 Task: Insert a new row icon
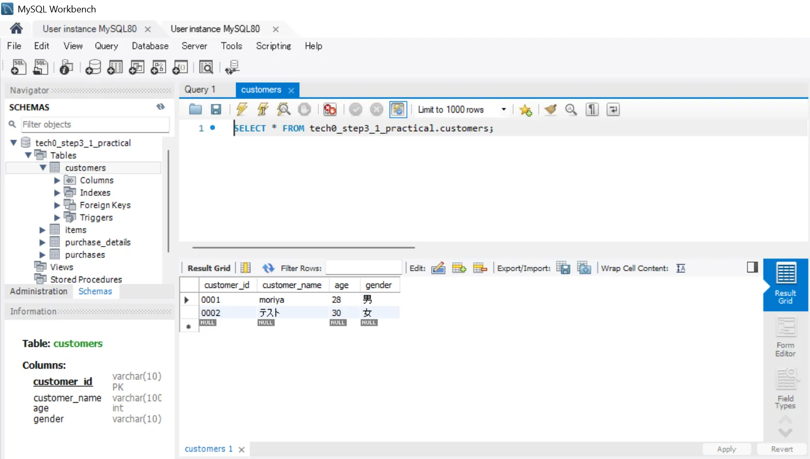click(x=459, y=268)
